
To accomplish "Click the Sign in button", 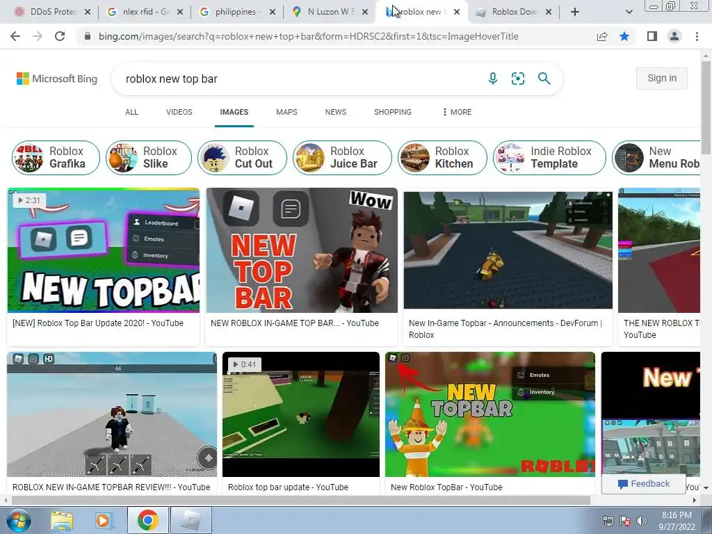I will click(x=662, y=78).
